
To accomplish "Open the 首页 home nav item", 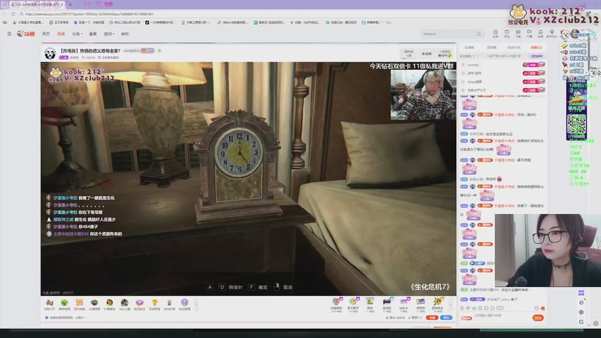I will [x=46, y=34].
